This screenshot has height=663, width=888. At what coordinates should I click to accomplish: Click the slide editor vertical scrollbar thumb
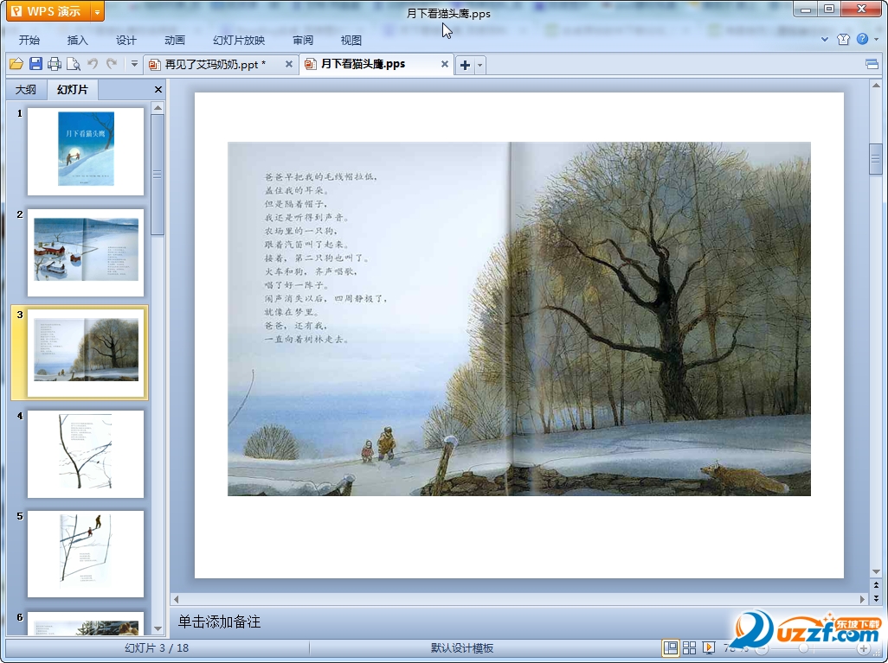876,159
